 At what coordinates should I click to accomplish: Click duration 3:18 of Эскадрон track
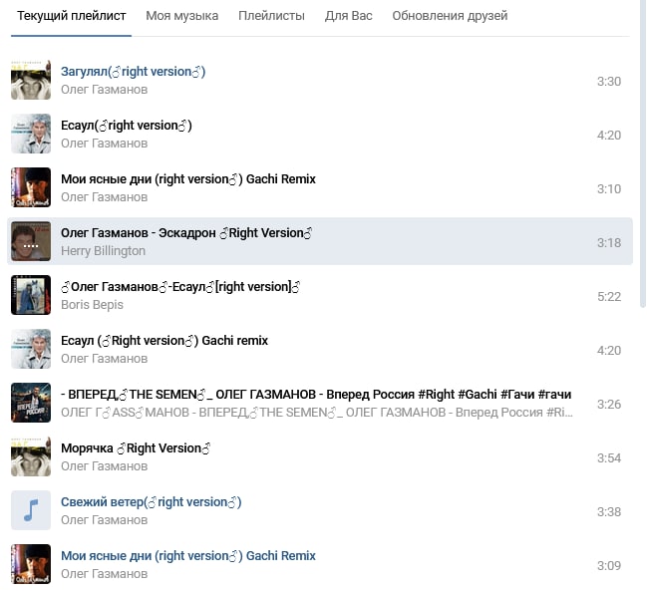(609, 242)
